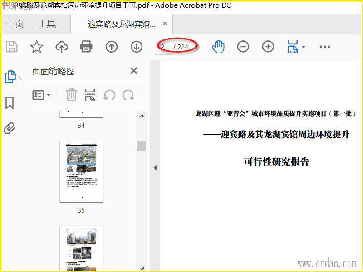Viewport: 363px width, 272px height.
Task: Select page 35 thumbnail
Action: (82, 172)
